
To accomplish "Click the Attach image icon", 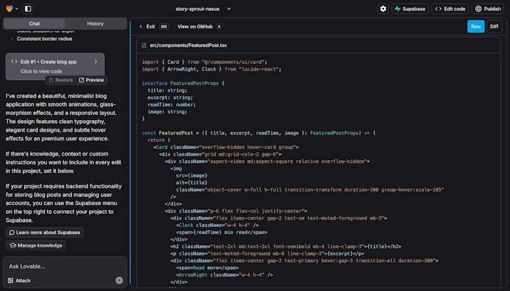I will tap(10, 281).
